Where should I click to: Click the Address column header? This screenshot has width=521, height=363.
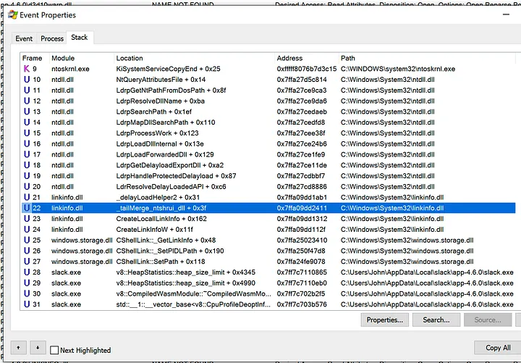(x=289, y=58)
